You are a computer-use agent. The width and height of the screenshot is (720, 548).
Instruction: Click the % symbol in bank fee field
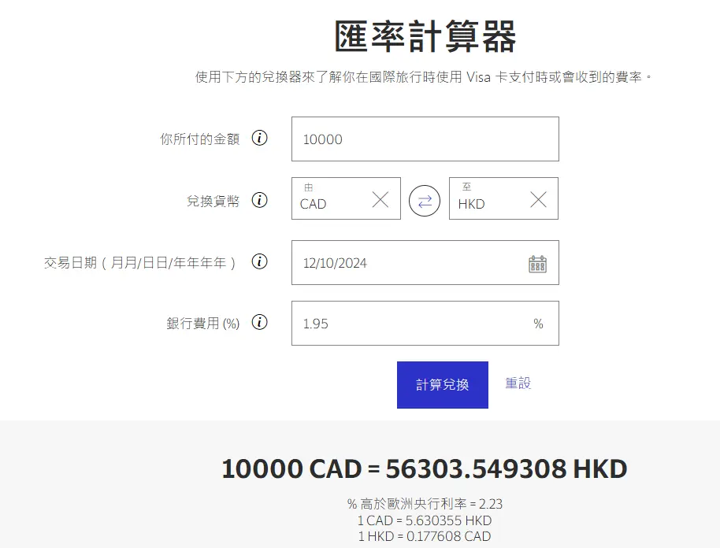tap(538, 324)
